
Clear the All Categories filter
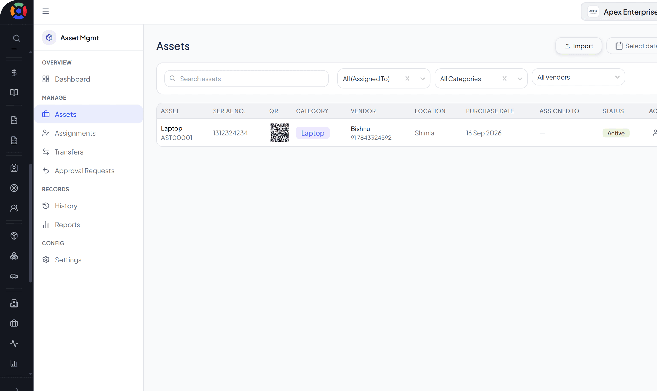tap(504, 79)
